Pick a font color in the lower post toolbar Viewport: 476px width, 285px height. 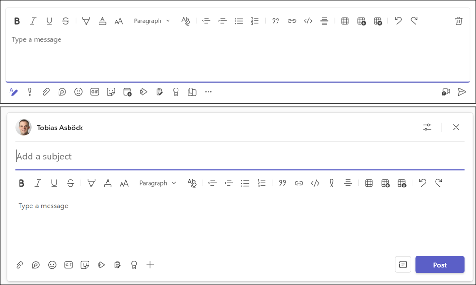[x=108, y=183]
